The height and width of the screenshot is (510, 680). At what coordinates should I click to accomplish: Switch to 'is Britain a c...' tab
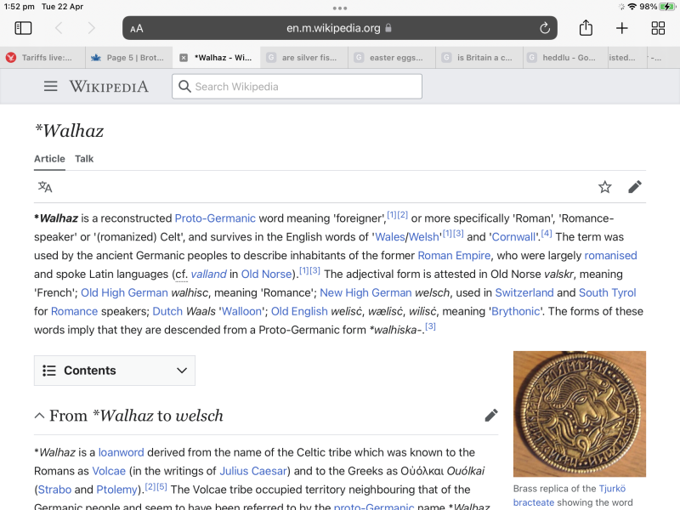coord(479,58)
